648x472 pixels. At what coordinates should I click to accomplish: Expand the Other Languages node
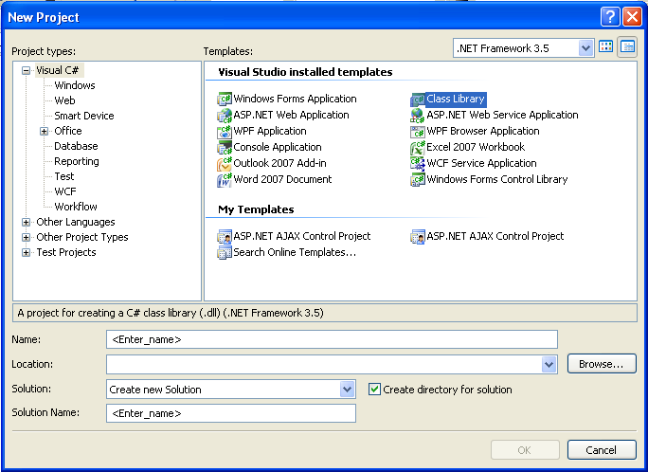[x=26, y=223]
